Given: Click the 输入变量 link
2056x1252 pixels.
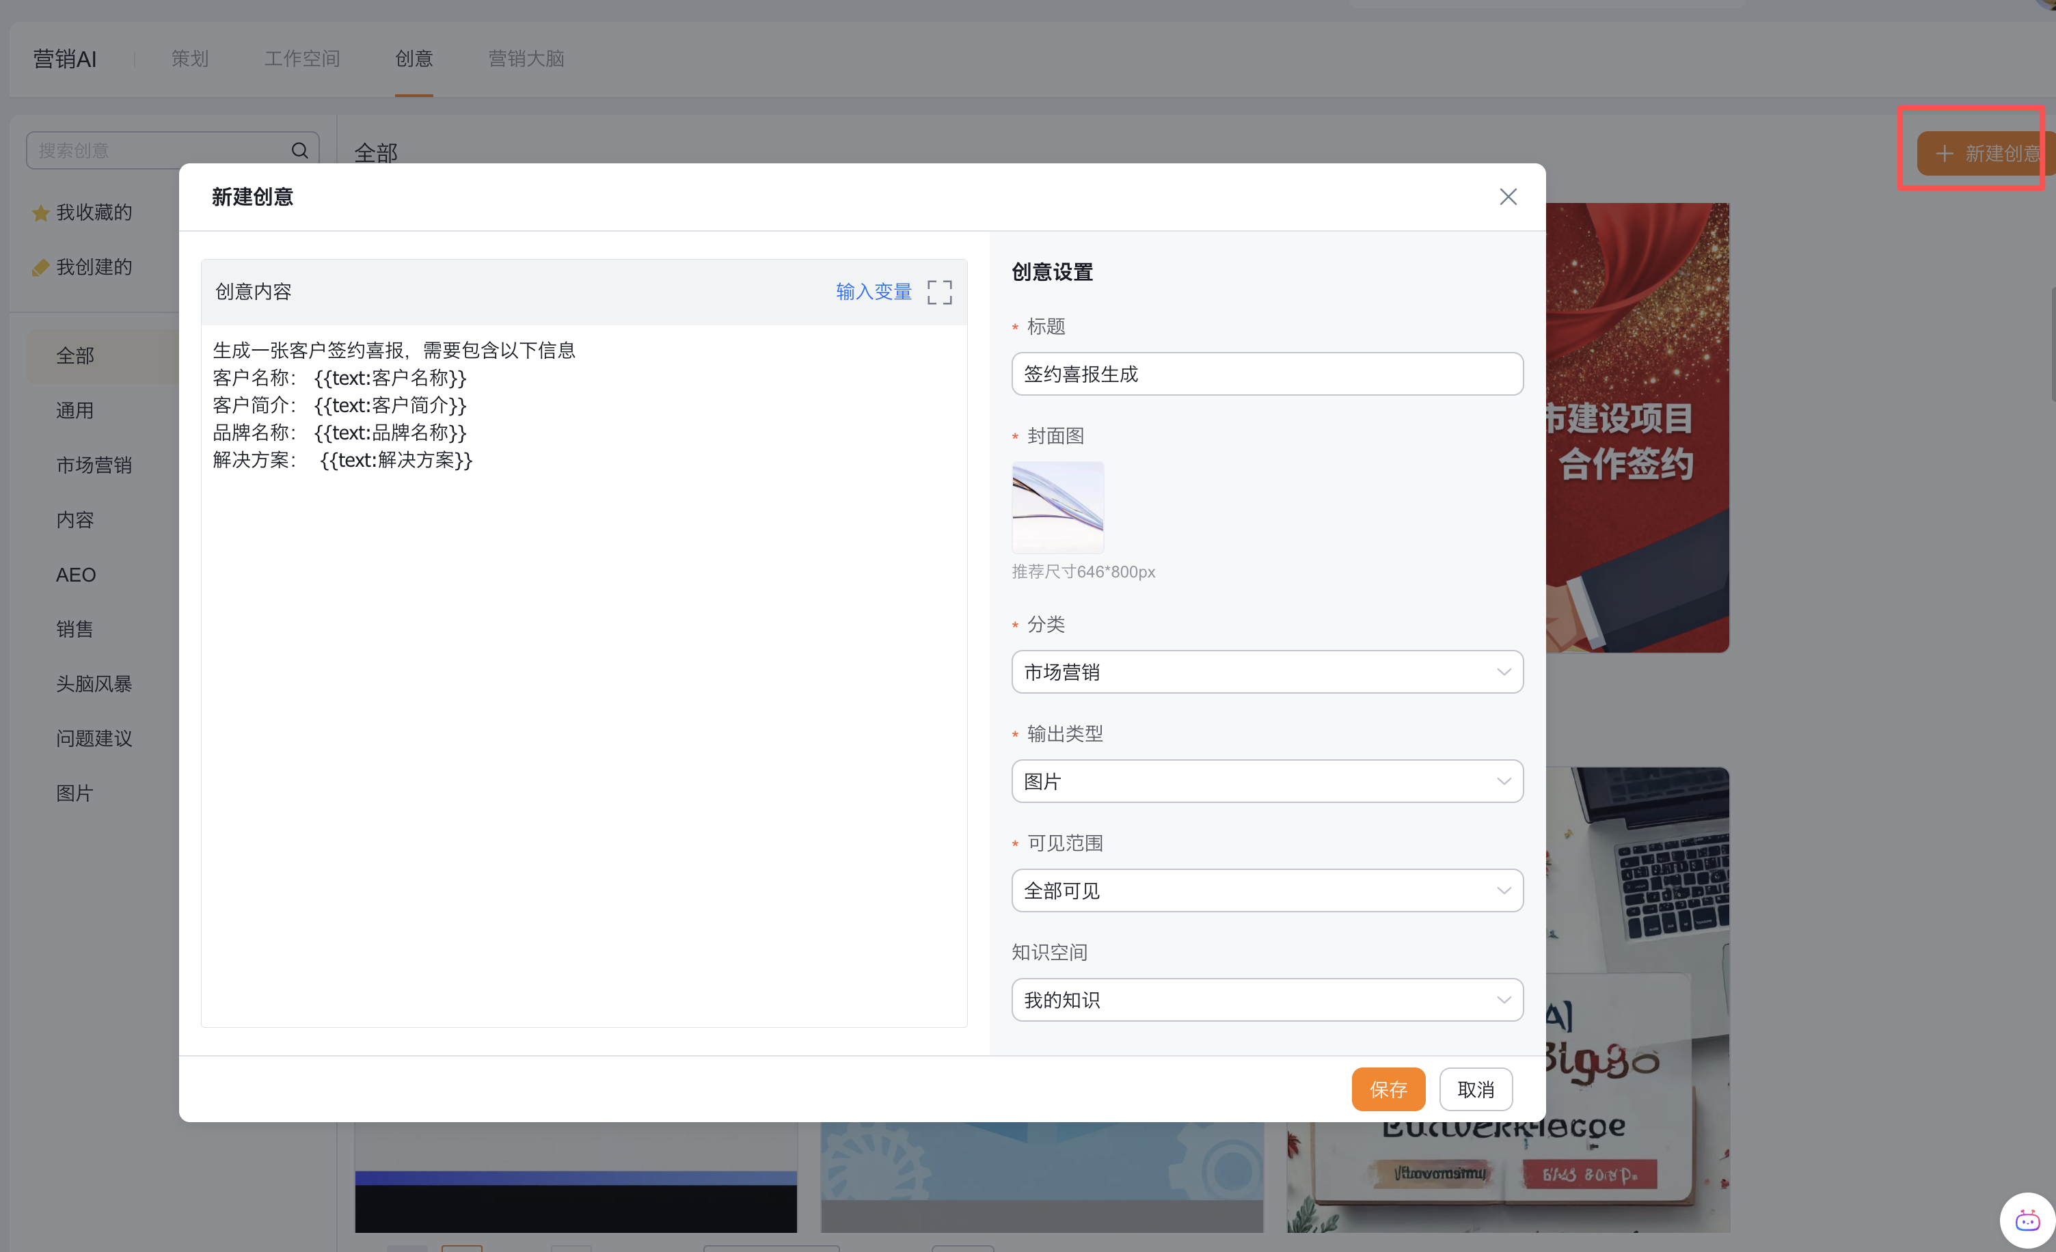Looking at the screenshot, I should click(874, 292).
